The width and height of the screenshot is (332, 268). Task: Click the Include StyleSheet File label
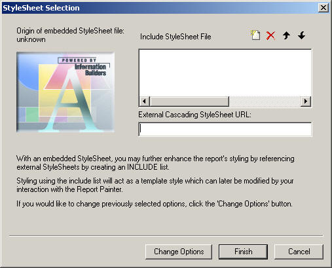click(x=175, y=37)
